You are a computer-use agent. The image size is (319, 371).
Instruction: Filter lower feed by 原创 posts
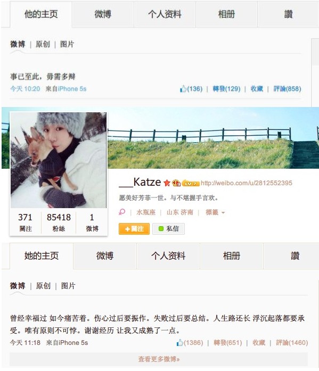[x=43, y=286]
